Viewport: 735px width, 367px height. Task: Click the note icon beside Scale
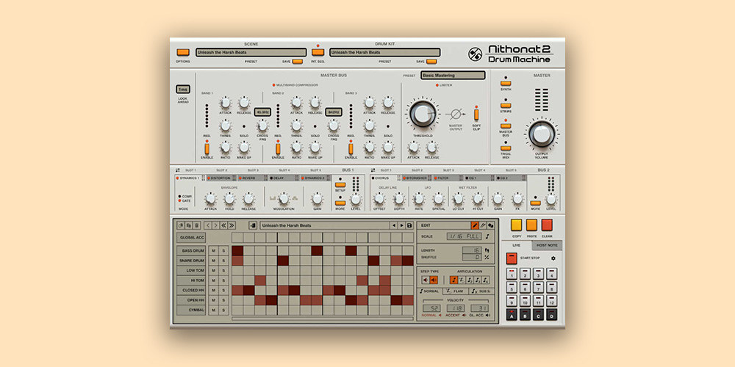[487, 236]
